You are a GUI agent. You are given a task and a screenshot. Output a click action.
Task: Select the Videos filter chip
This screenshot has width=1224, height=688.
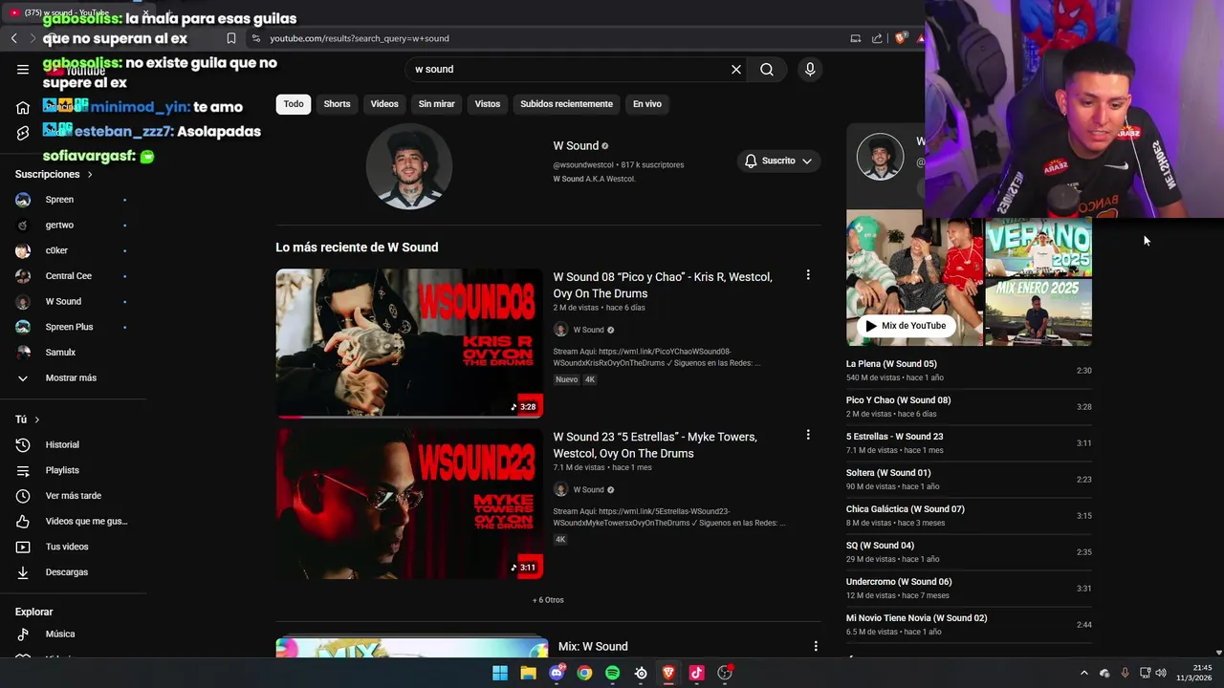pyautogui.click(x=384, y=104)
